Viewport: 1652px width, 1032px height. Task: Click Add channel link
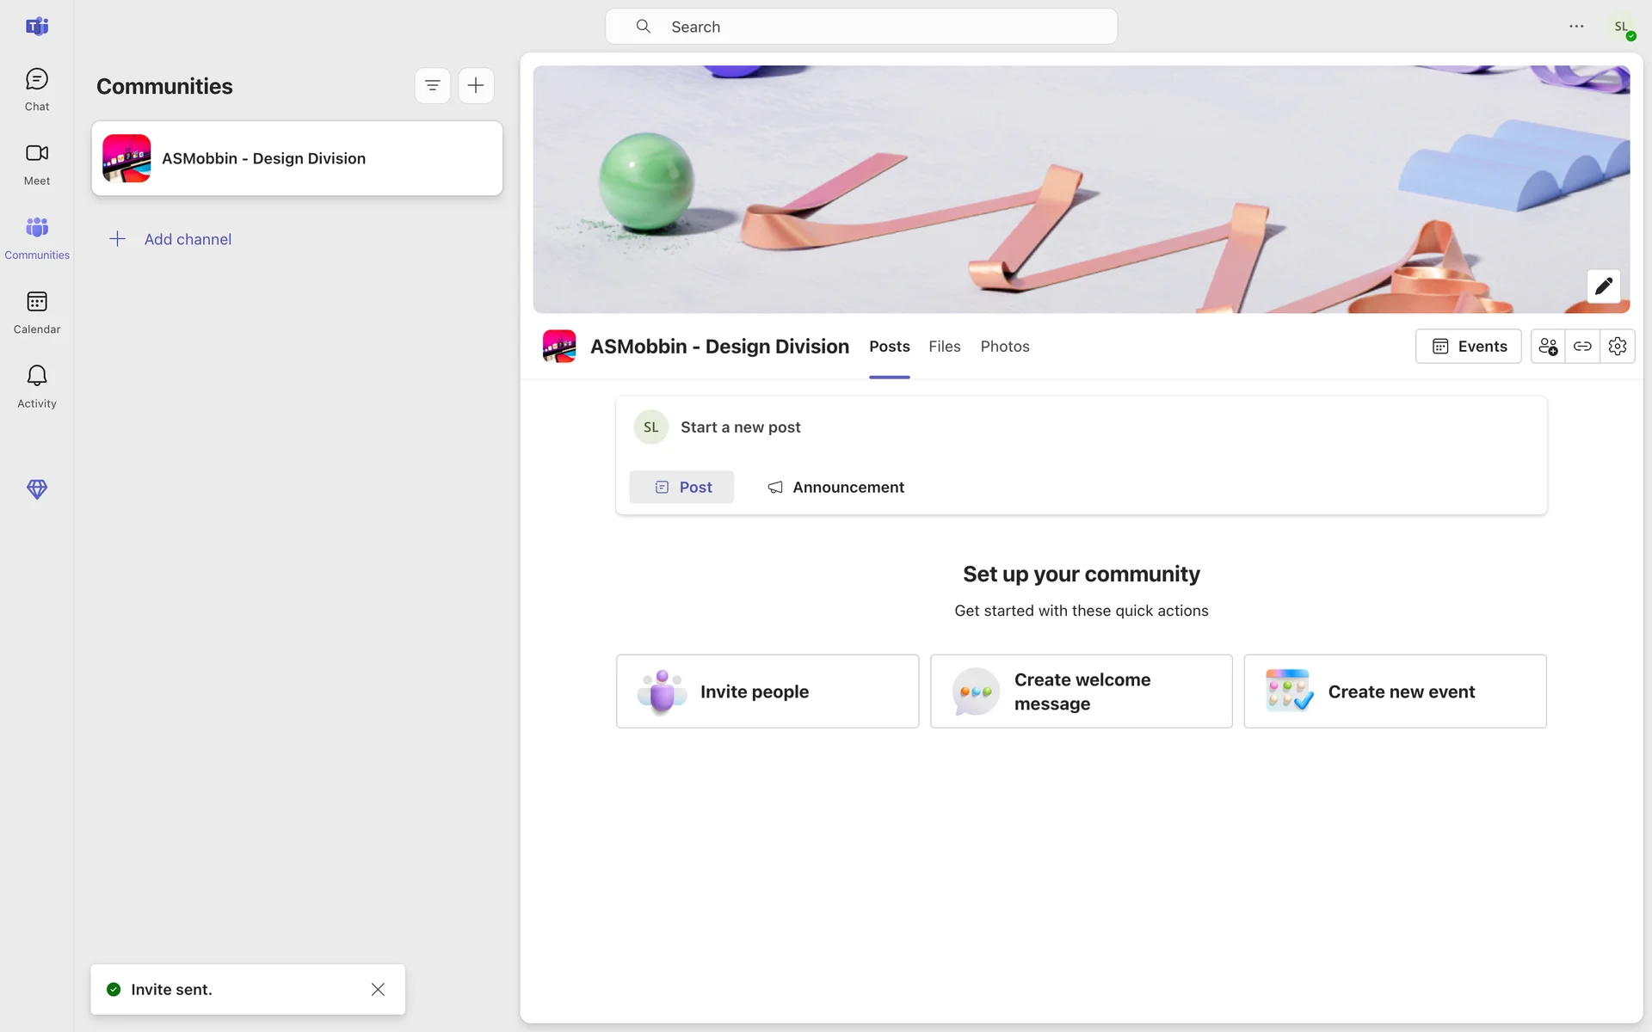point(188,239)
